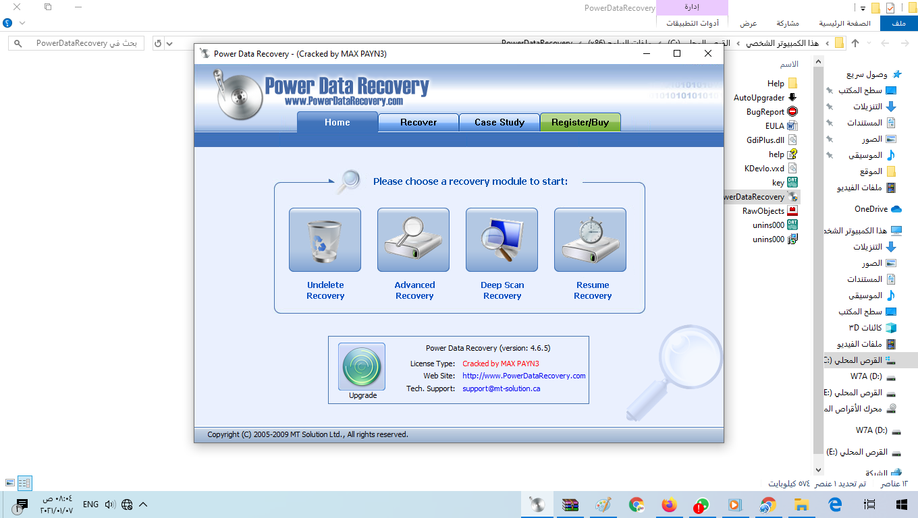Select the RawObjects file

tap(770, 211)
